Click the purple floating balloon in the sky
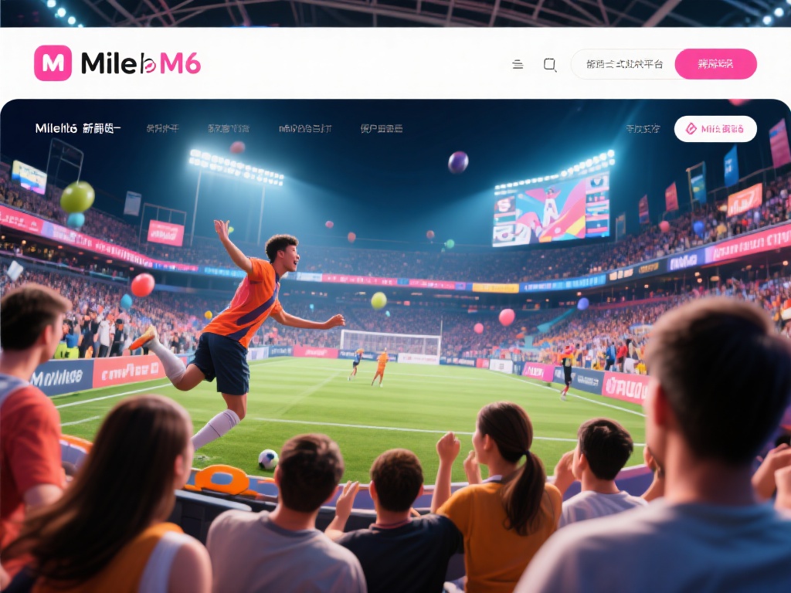791x593 pixels. 458,162
